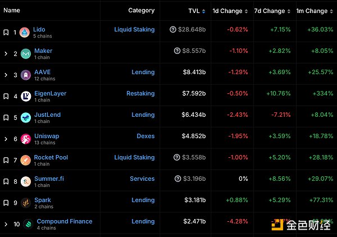Click the EigenLayer logo icon
337x237 pixels.
(25, 96)
